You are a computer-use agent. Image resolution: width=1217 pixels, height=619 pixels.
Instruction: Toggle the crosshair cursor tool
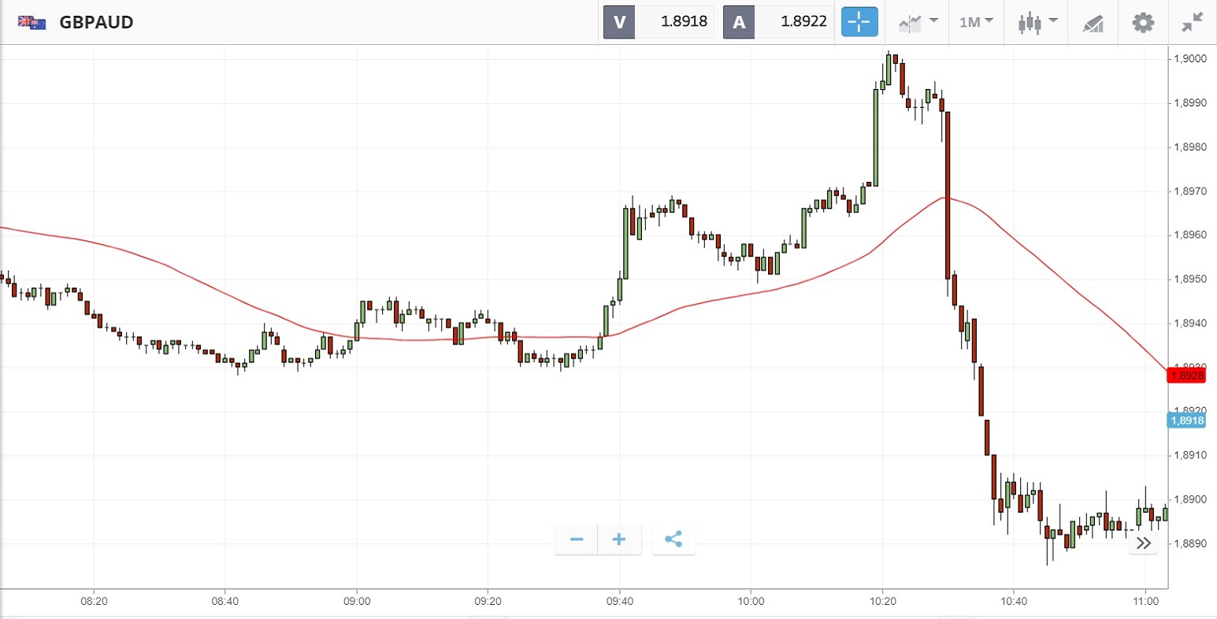pyautogui.click(x=859, y=22)
